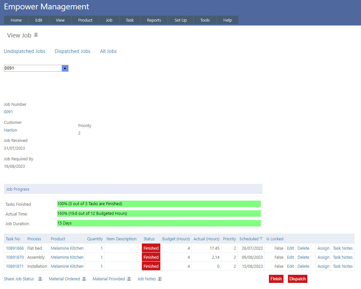Click help icon beside Job Notes
This screenshot has height=289, width=361.
coord(160,279)
